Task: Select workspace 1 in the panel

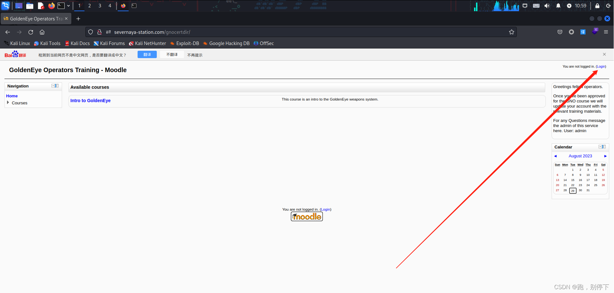Action: (79, 6)
